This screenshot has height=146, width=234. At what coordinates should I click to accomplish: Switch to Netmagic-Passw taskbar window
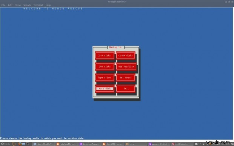click(x=89, y=144)
